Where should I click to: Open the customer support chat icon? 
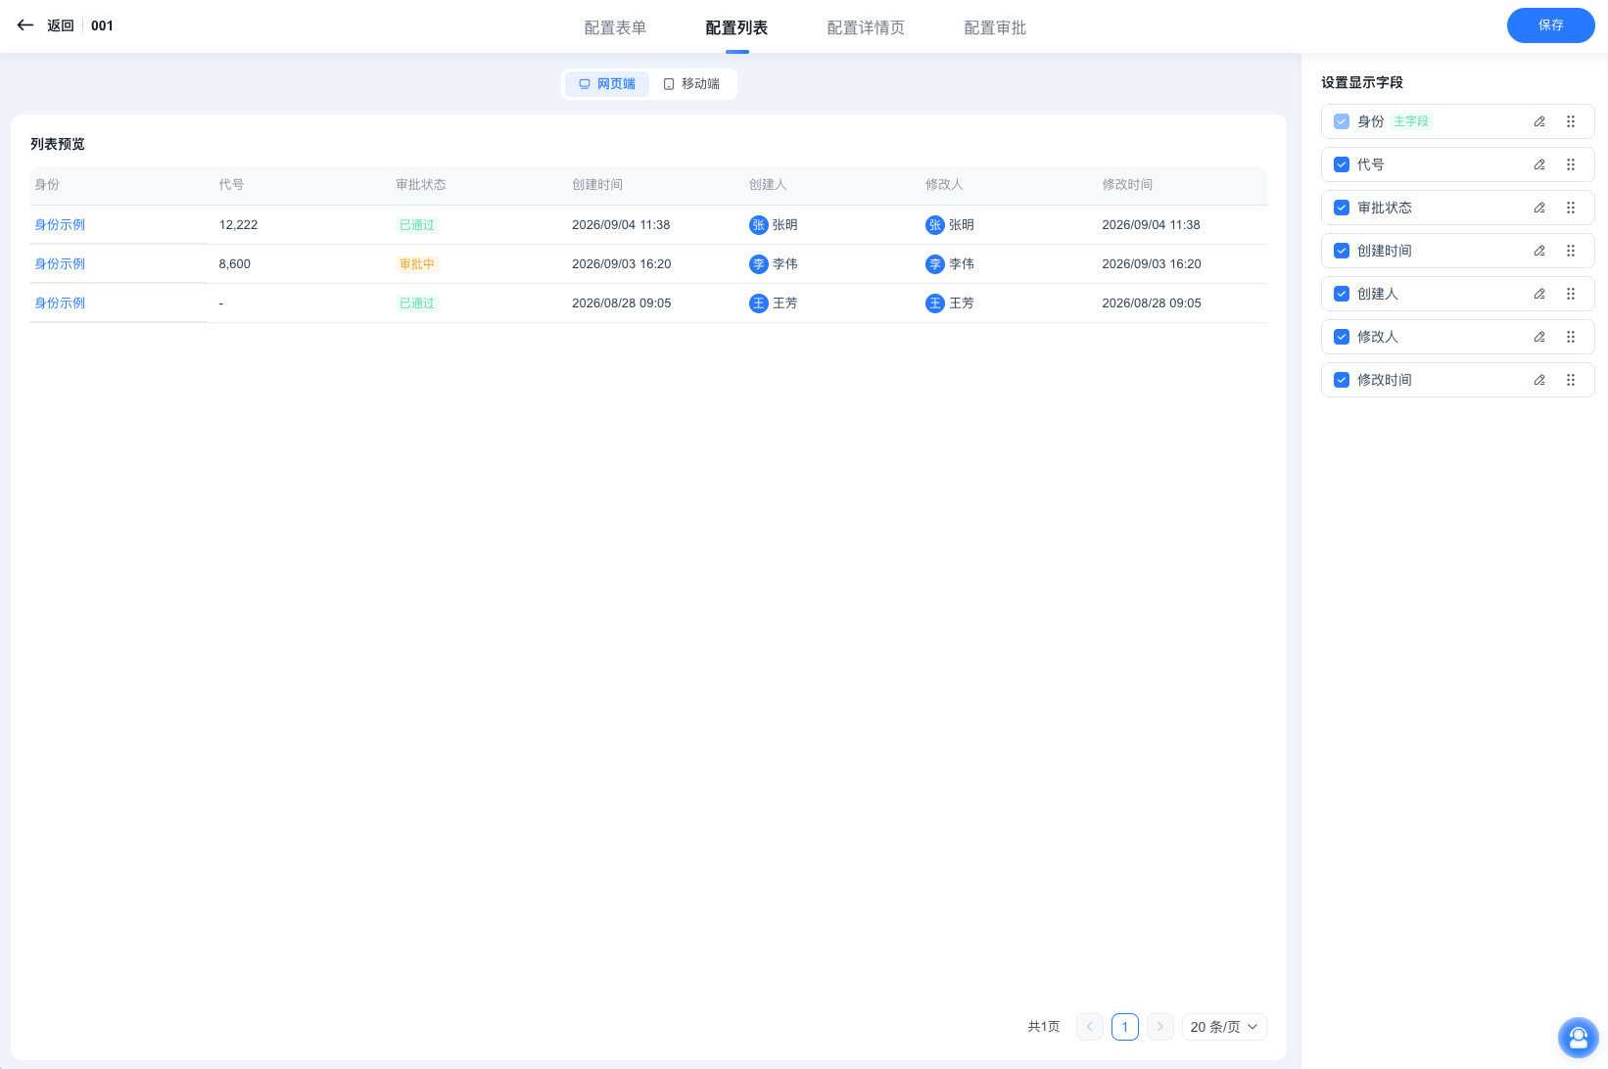[x=1578, y=1038]
